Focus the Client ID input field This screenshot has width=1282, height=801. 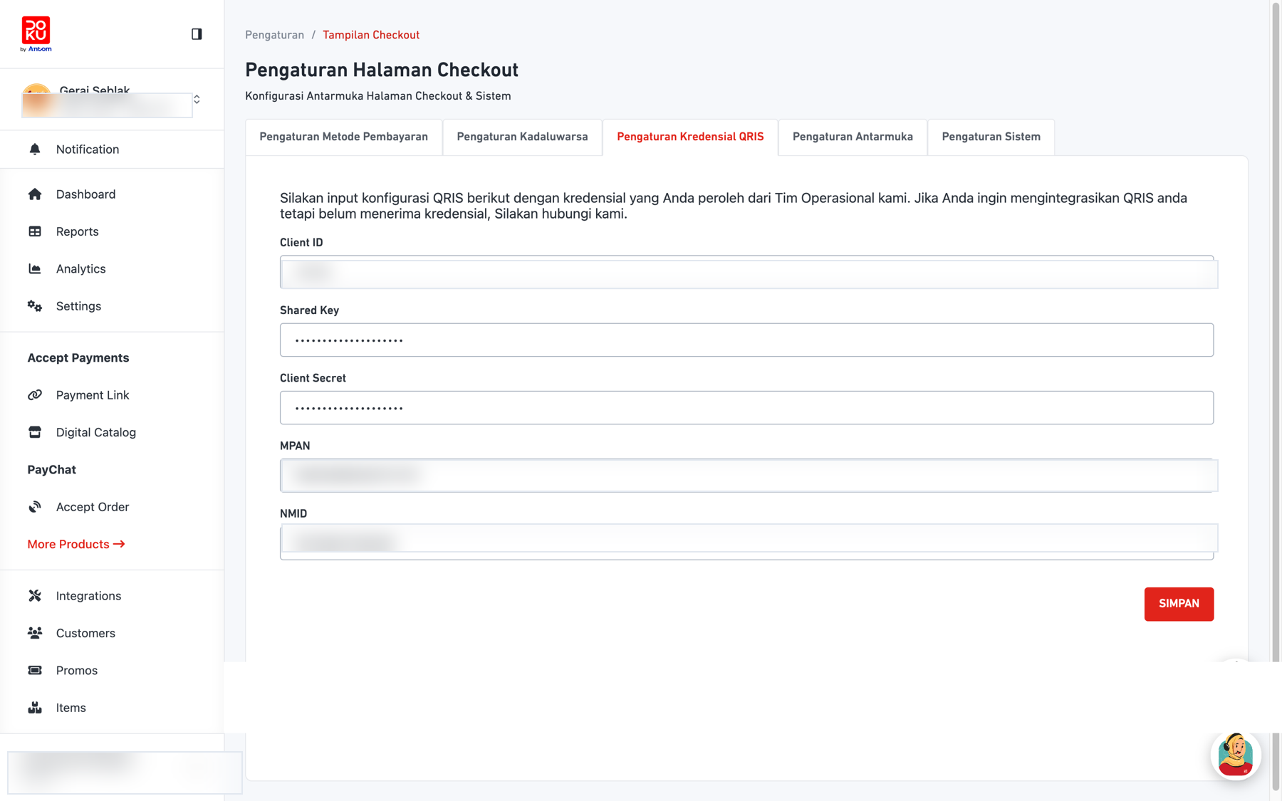[x=746, y=272]
